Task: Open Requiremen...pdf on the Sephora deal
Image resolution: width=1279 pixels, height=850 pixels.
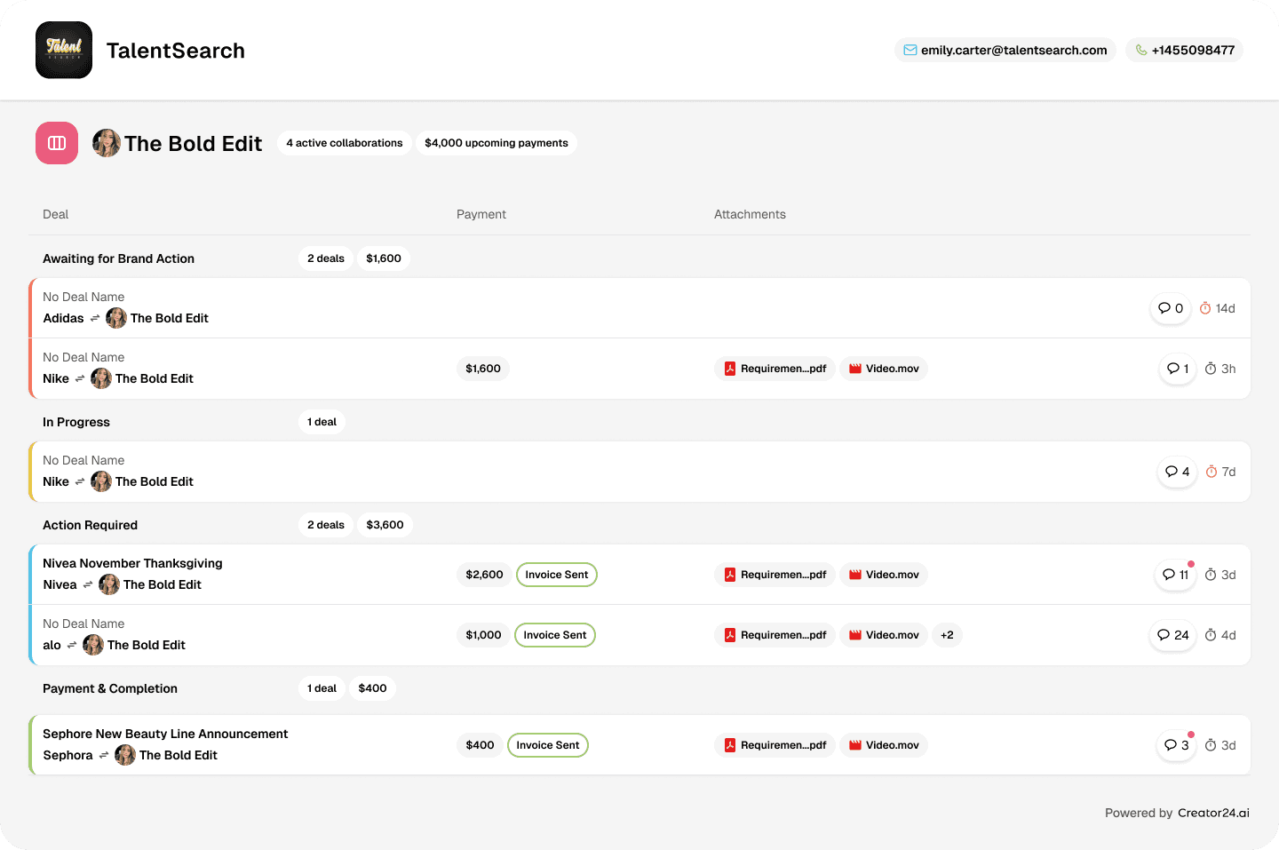Action: click(775, 745)
